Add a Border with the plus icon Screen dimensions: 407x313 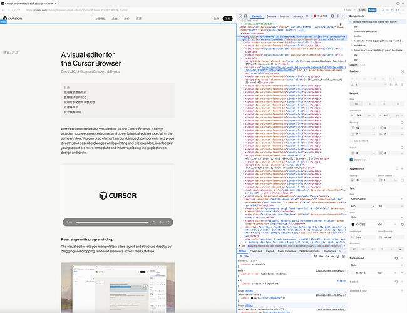[x=402, y=282]
